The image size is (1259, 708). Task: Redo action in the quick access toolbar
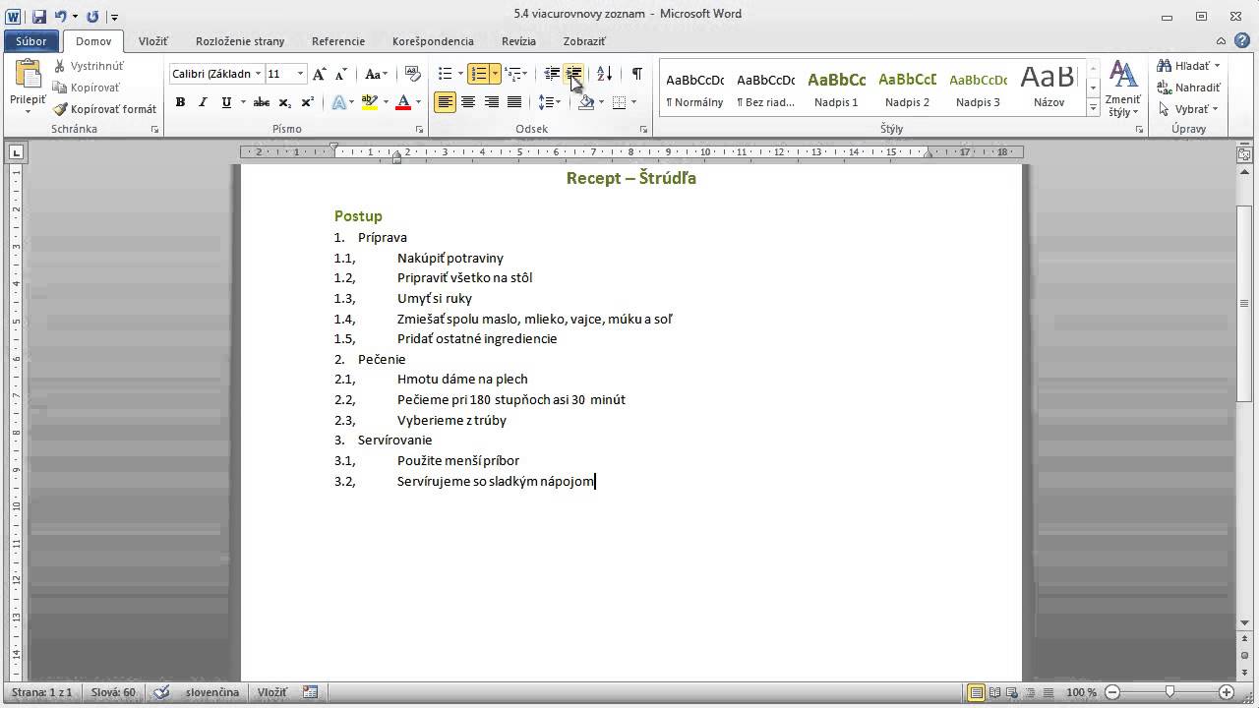point(92,16)
